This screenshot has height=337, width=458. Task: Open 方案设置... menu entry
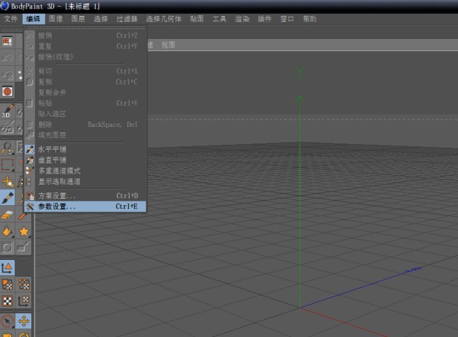click(57, 196)
